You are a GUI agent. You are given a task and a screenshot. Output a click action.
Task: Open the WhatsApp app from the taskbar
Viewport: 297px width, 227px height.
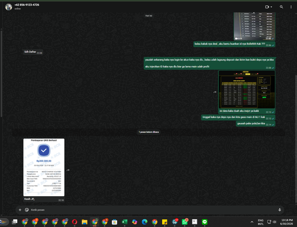(185, 222)
